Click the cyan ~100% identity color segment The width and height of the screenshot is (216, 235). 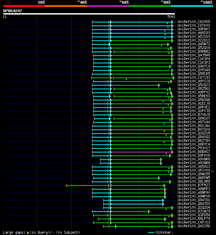192,6
